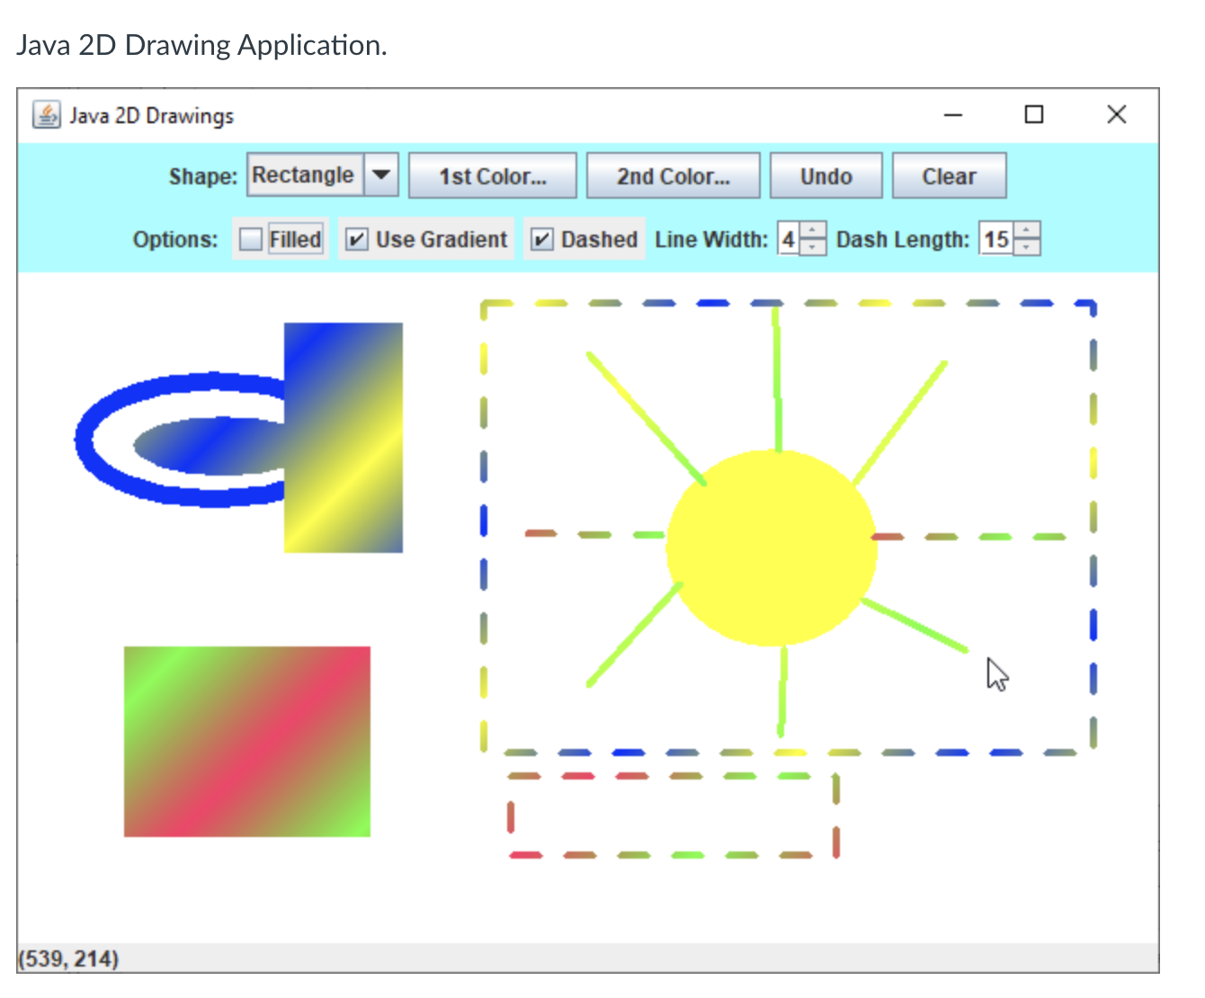This screenshot has width=1205, height=998.
Task: Open the 1st Color chooser
Action: coord(493,176)
